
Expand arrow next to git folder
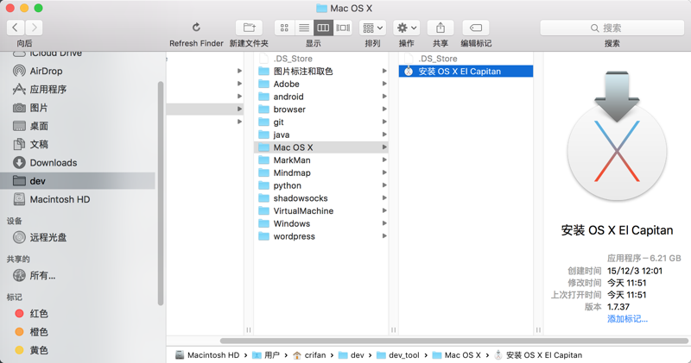click(x=384, y=122)
